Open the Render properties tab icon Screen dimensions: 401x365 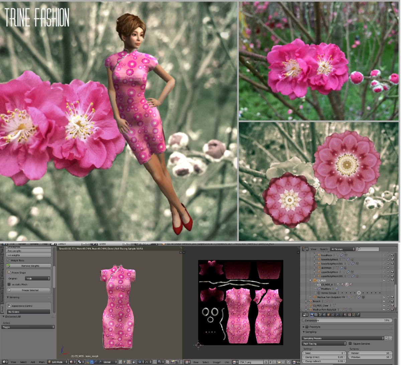tap(312, 315)
